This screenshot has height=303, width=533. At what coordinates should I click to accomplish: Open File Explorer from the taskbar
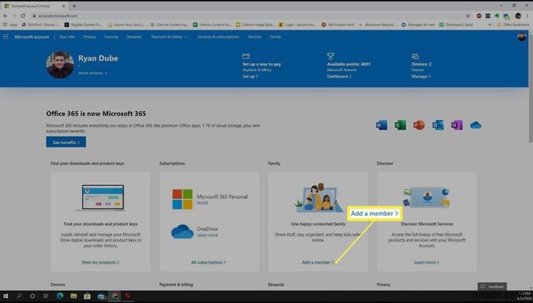pos(74,296)
